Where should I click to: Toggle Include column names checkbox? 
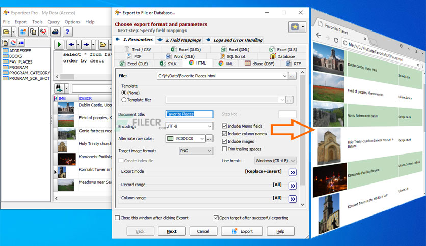click(224, 134)
